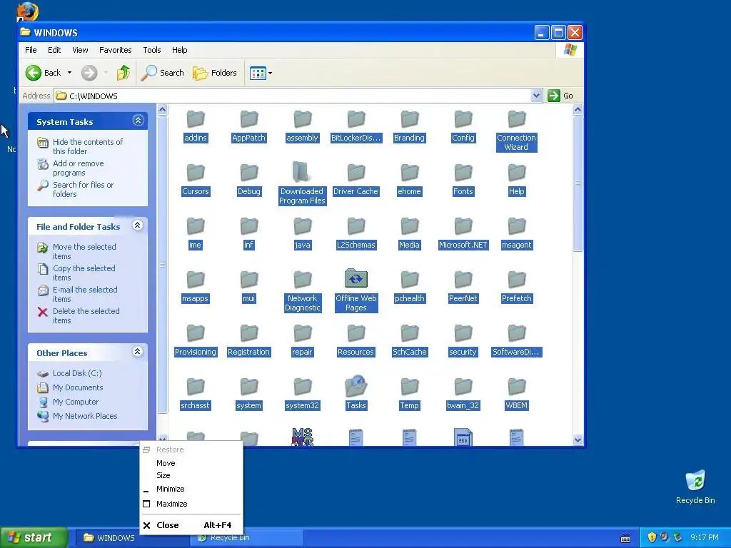The width and height of the screenshot is (731, 548).
Task: Click the Go button
Action: pyautogui.click(x=560, y=96)
